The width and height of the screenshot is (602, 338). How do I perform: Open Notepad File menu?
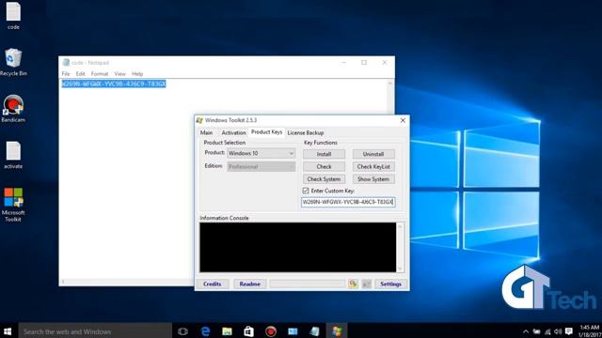[x=66, y=73]
